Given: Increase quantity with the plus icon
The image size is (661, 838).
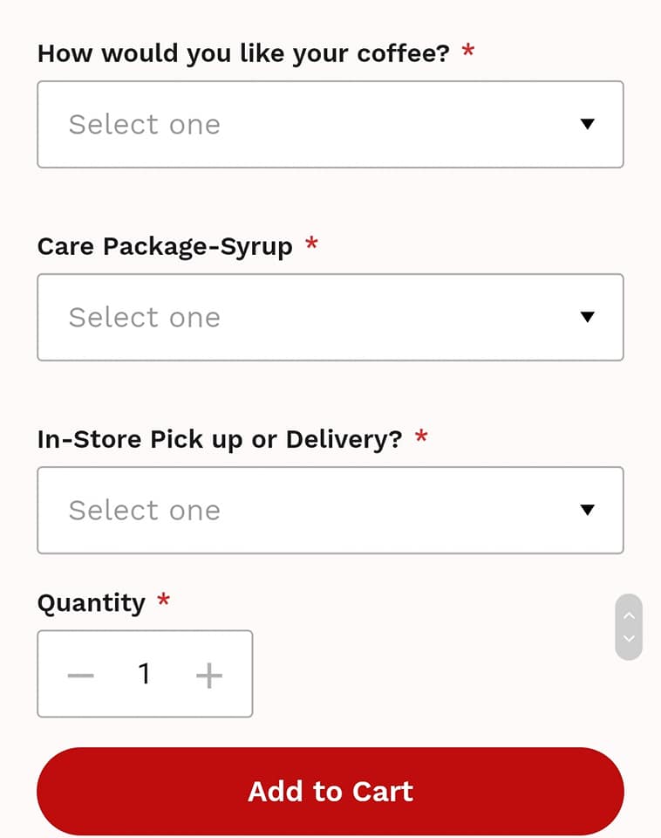Looking at the screenshot, I should click(x=209, y=675).
